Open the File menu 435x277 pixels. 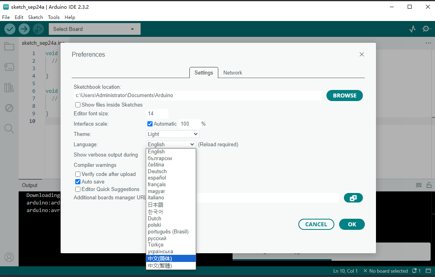6,17
